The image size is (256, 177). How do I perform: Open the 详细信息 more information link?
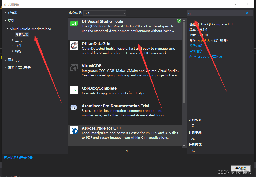click(x=196, y=51)
